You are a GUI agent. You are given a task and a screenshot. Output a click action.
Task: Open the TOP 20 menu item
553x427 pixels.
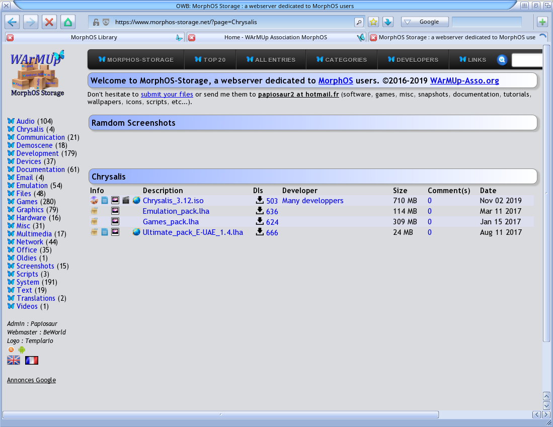pos(210,59)
